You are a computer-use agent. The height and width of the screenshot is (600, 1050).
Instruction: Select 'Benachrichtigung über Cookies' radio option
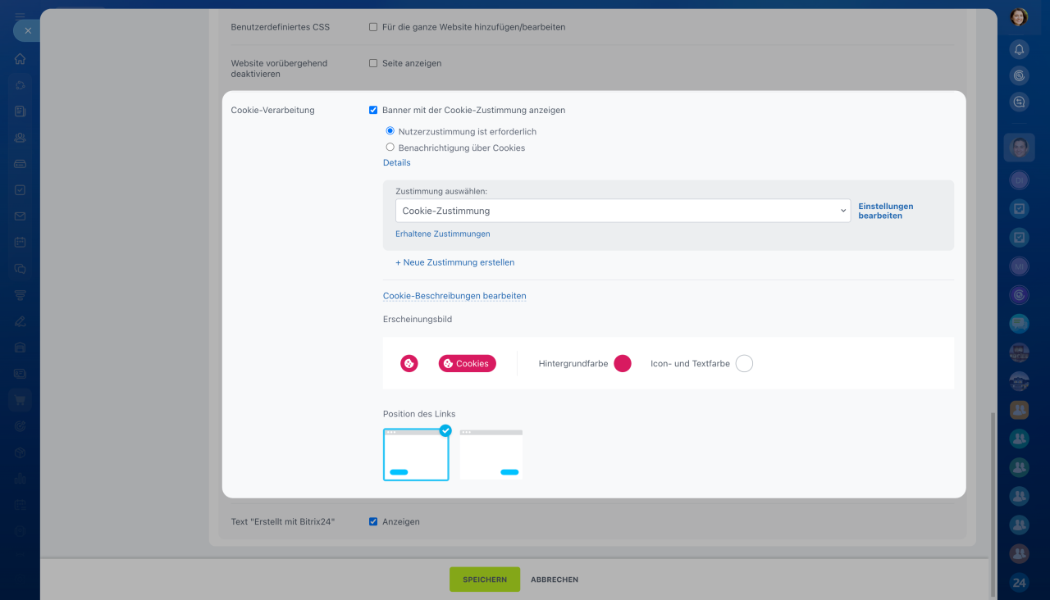[390, 148]
